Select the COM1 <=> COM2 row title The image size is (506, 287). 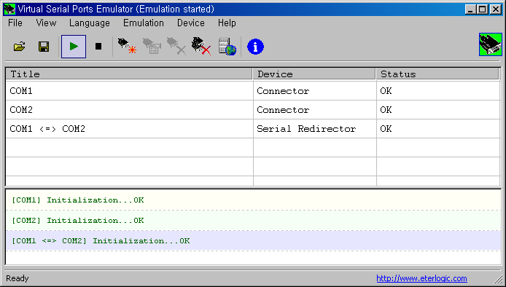pyautogui.click(x=47, y=129)
